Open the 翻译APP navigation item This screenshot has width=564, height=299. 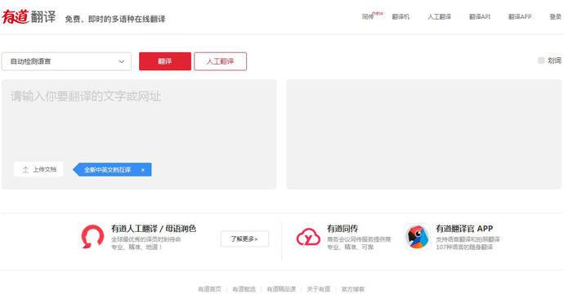pos(519,16)
